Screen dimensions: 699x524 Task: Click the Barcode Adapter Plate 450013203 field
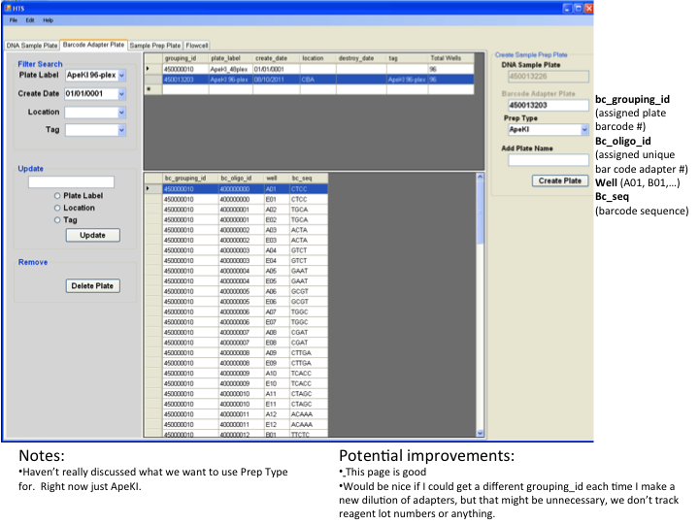(x=549, y=106)
